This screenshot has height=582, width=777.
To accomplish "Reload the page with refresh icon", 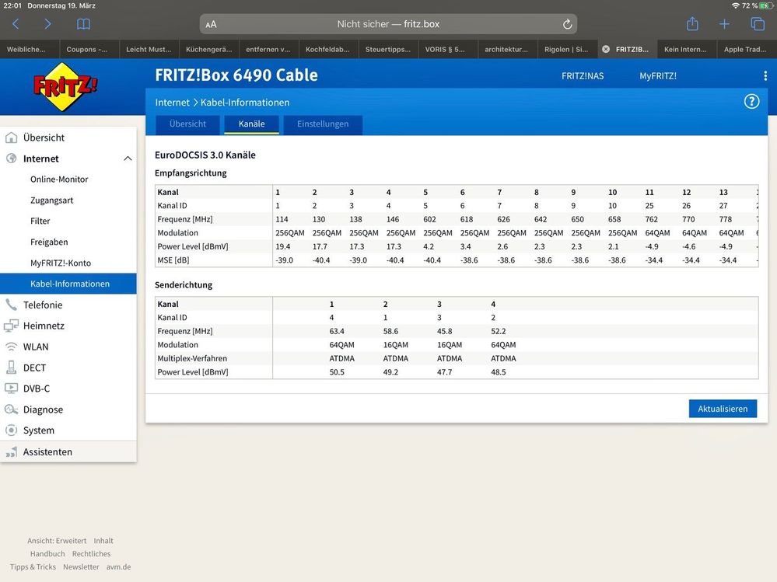I will (x=567, y=24).
